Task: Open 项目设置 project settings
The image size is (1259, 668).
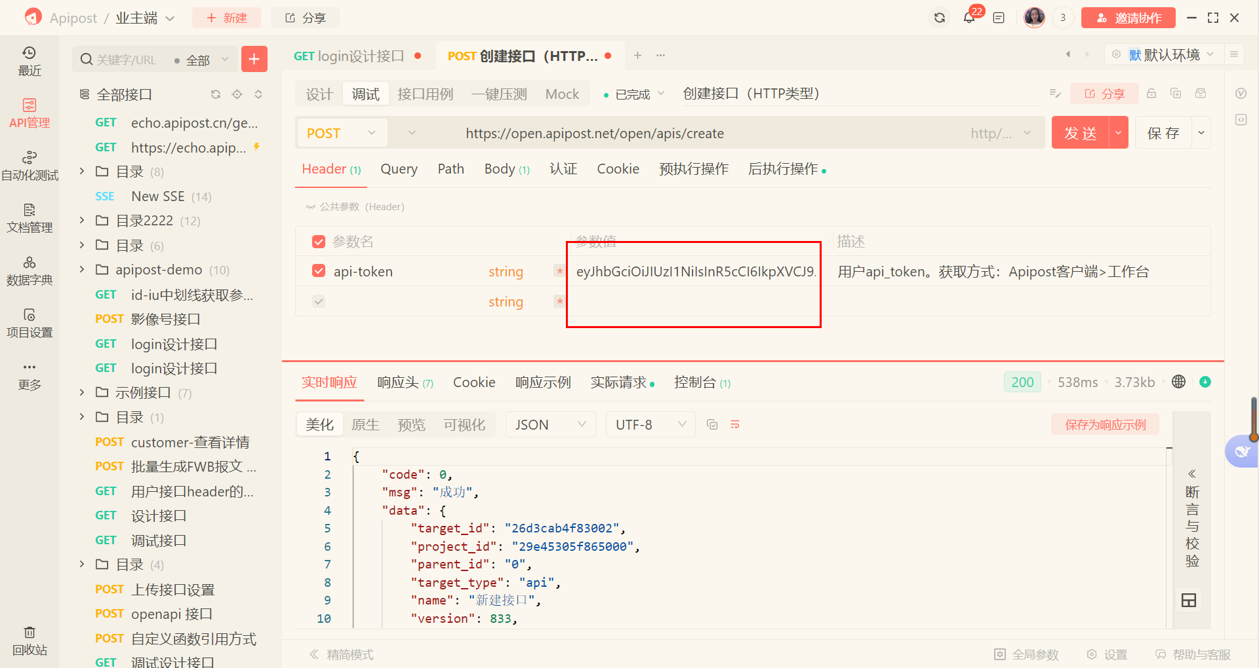Action: click(29, 323)
